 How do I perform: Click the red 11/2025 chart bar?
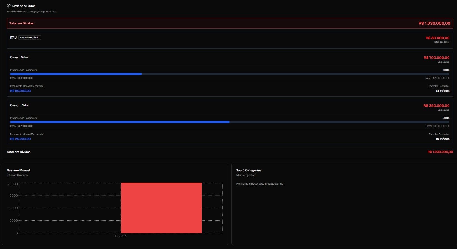[161, 208]
